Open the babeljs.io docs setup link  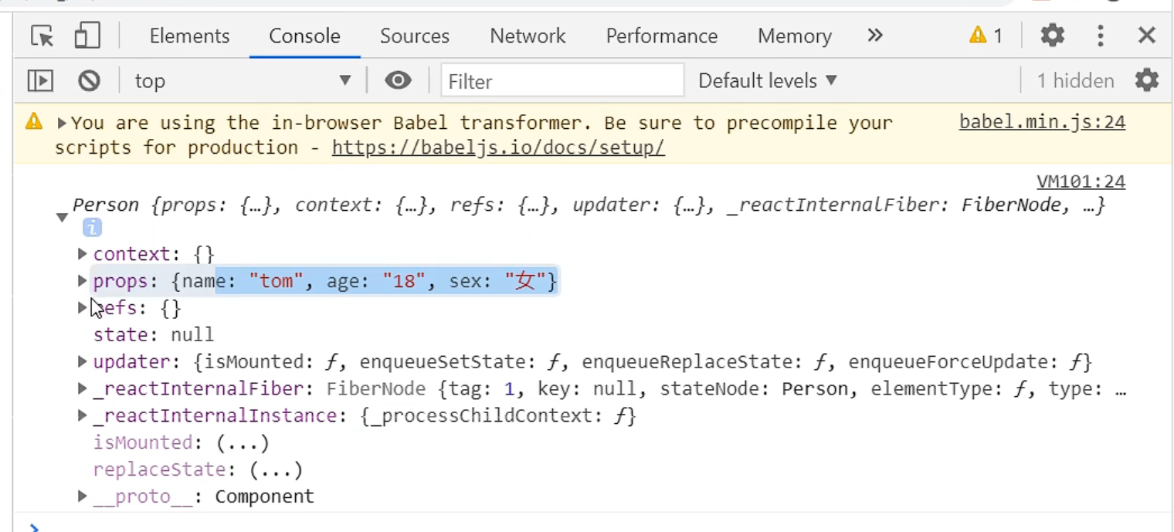pos(498,147)
